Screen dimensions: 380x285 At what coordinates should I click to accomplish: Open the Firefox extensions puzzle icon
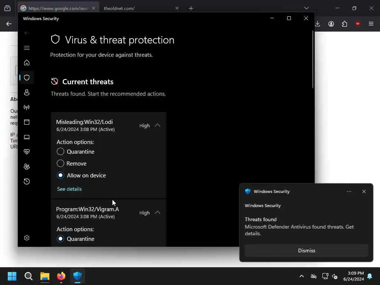[344, 24]
